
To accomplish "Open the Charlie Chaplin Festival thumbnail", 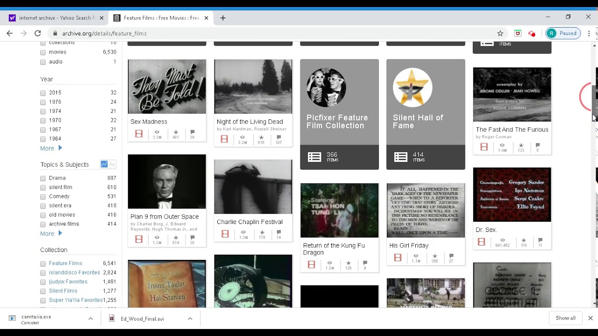I will tap(253, 187).
